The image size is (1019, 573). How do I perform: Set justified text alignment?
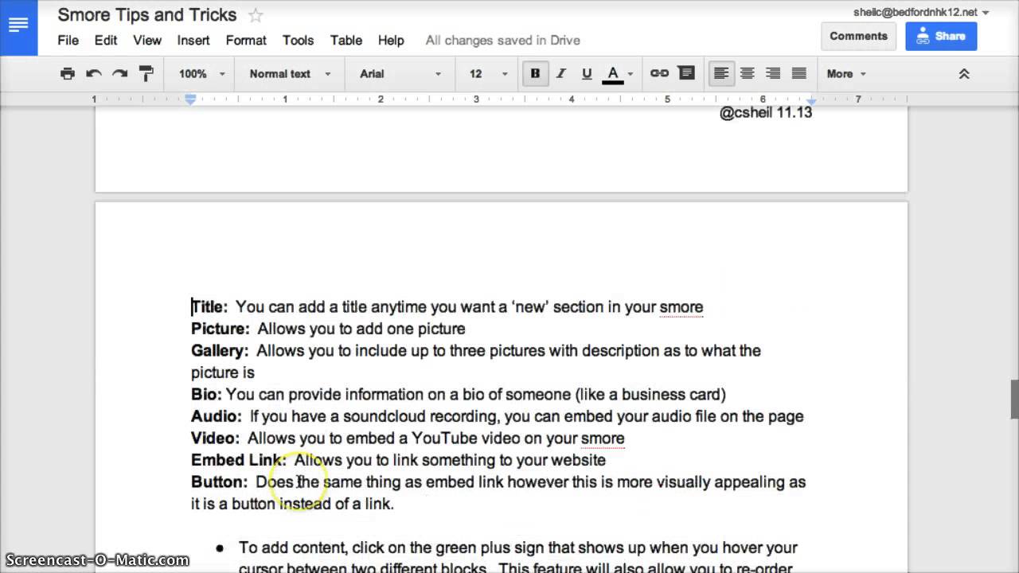click(x=799, y=73)
